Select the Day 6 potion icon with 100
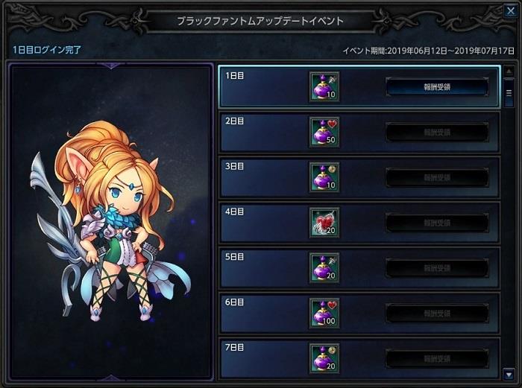The width and height of the screenshot is (522, 388). point(324,314)
